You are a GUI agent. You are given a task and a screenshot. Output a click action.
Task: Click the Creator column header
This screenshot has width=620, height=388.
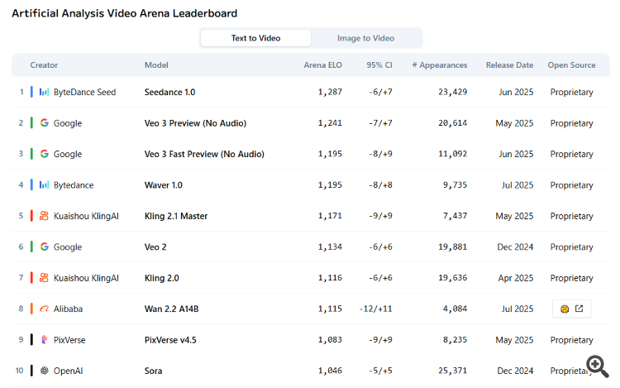(44, 65)
